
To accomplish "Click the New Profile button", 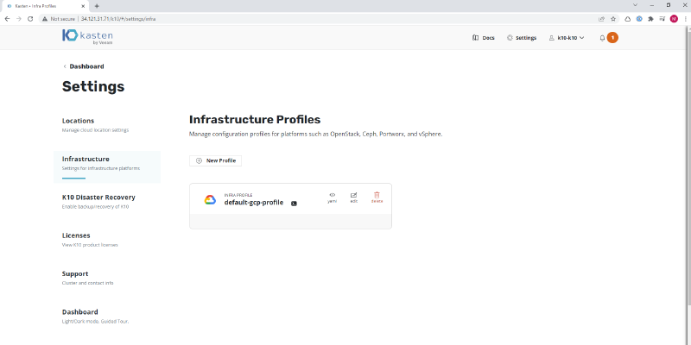I will click(215, 160).
